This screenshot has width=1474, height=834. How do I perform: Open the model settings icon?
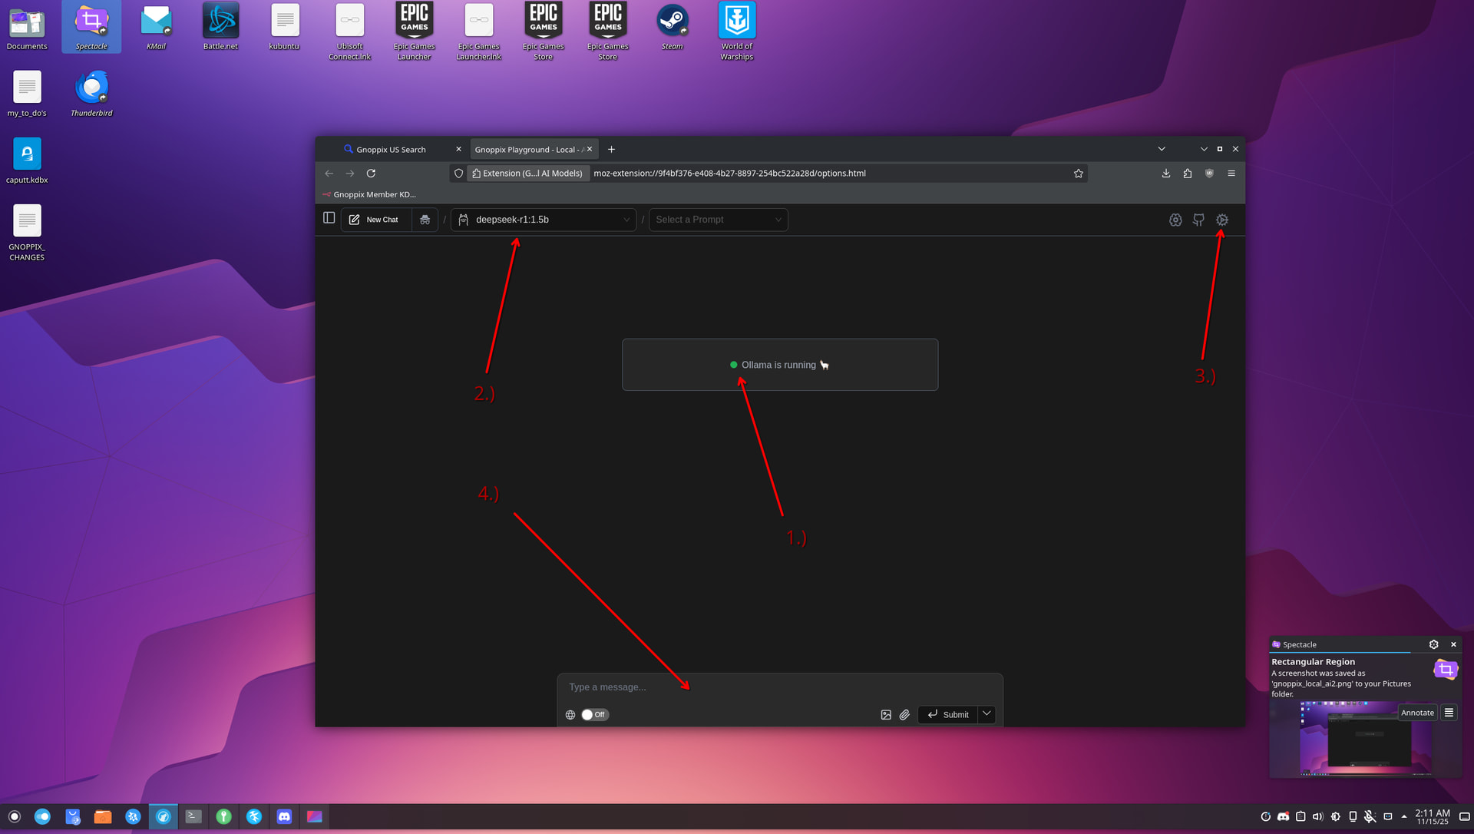coord(1175,220)
